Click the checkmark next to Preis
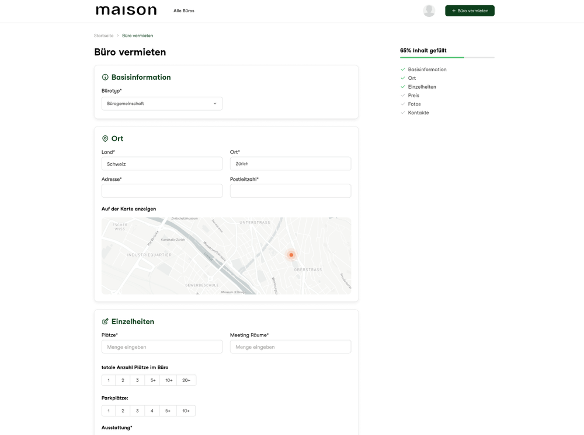 (403, 95)
